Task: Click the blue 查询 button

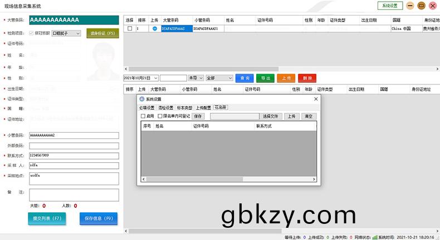Action: pos(244,78)
